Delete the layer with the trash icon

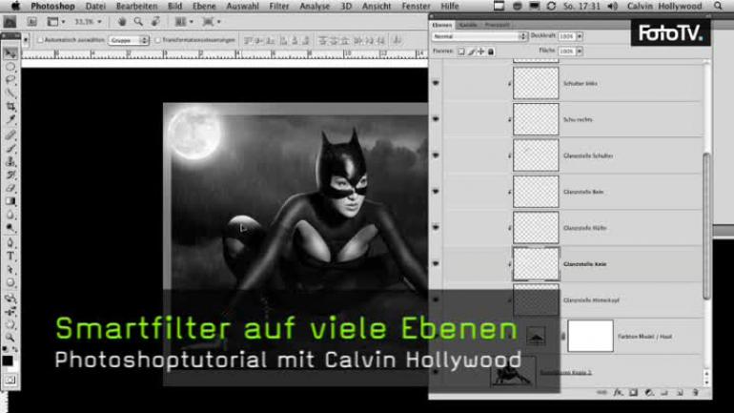pyautogui.click(x=695, y=392)
